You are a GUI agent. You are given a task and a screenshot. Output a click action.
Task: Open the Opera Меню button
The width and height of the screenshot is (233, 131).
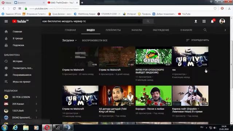tap(7, 3)
